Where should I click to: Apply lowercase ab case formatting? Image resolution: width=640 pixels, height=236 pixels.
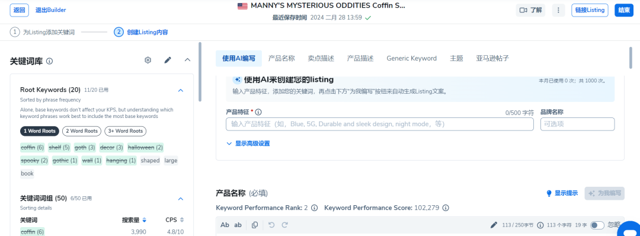tap(238, 225)
